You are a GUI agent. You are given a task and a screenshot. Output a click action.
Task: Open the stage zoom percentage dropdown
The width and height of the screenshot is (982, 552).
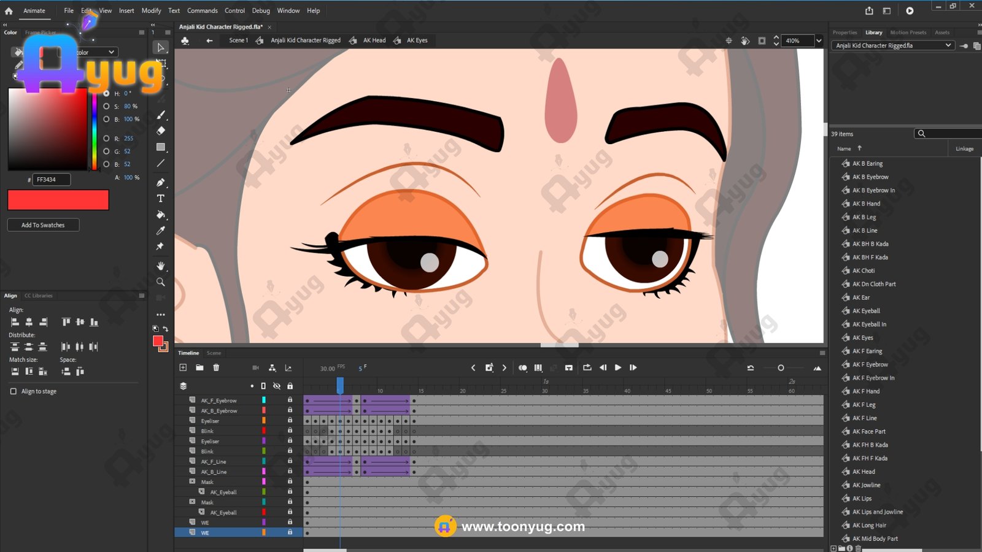tap(818, 40)
